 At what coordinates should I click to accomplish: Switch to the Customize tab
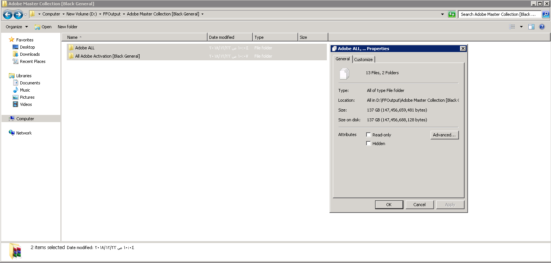tap(363, 60)
